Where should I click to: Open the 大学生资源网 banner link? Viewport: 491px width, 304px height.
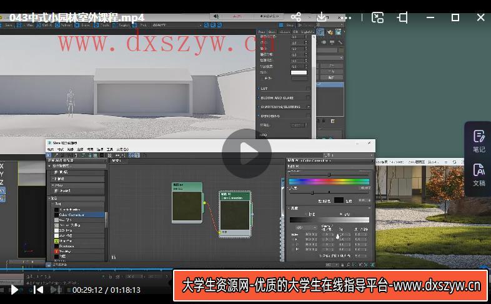coord(330,285)
